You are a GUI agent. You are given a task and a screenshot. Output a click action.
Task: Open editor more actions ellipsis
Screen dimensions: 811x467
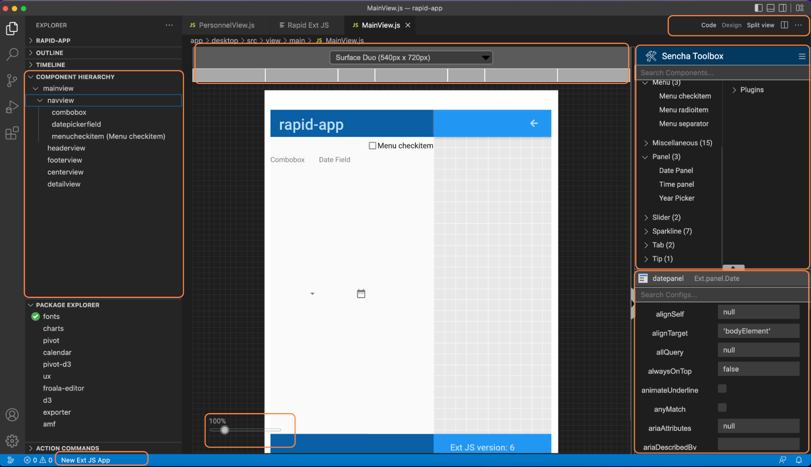(798, 25)
